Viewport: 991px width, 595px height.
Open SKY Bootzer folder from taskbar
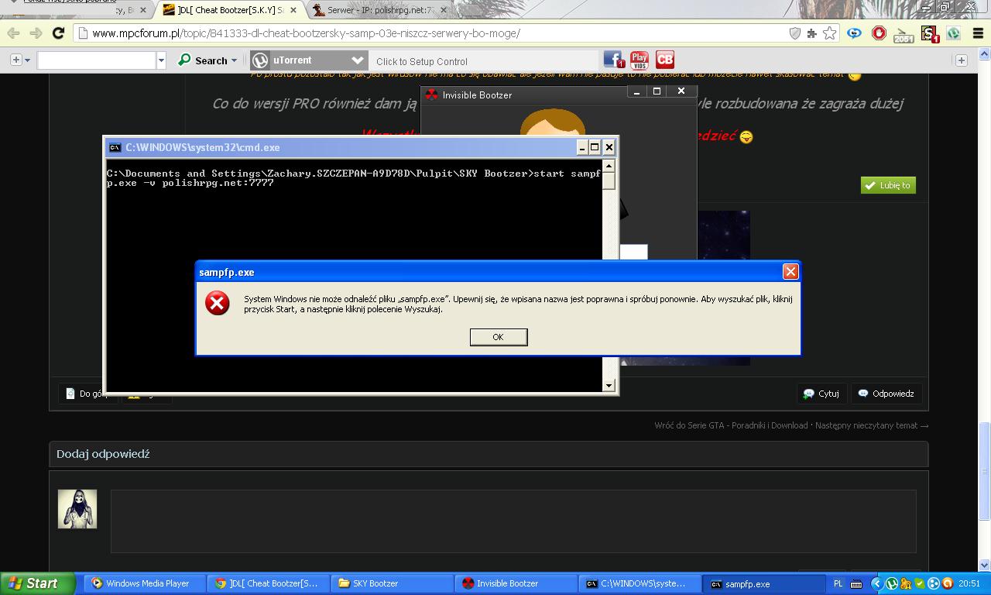[x=393, y=583]
